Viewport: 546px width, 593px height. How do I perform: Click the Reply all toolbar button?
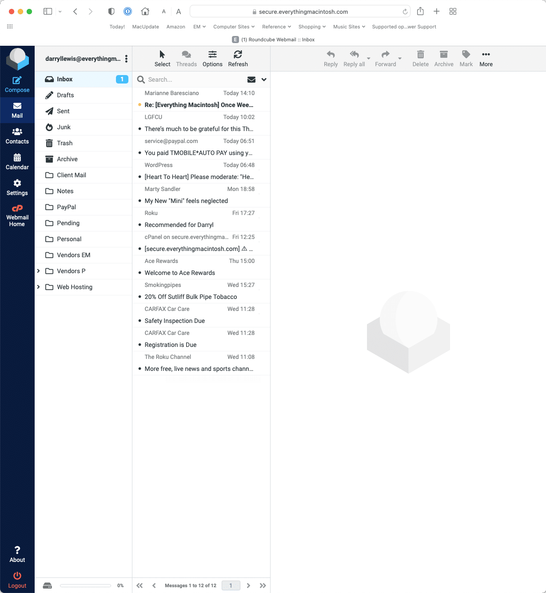coord(354,59)
